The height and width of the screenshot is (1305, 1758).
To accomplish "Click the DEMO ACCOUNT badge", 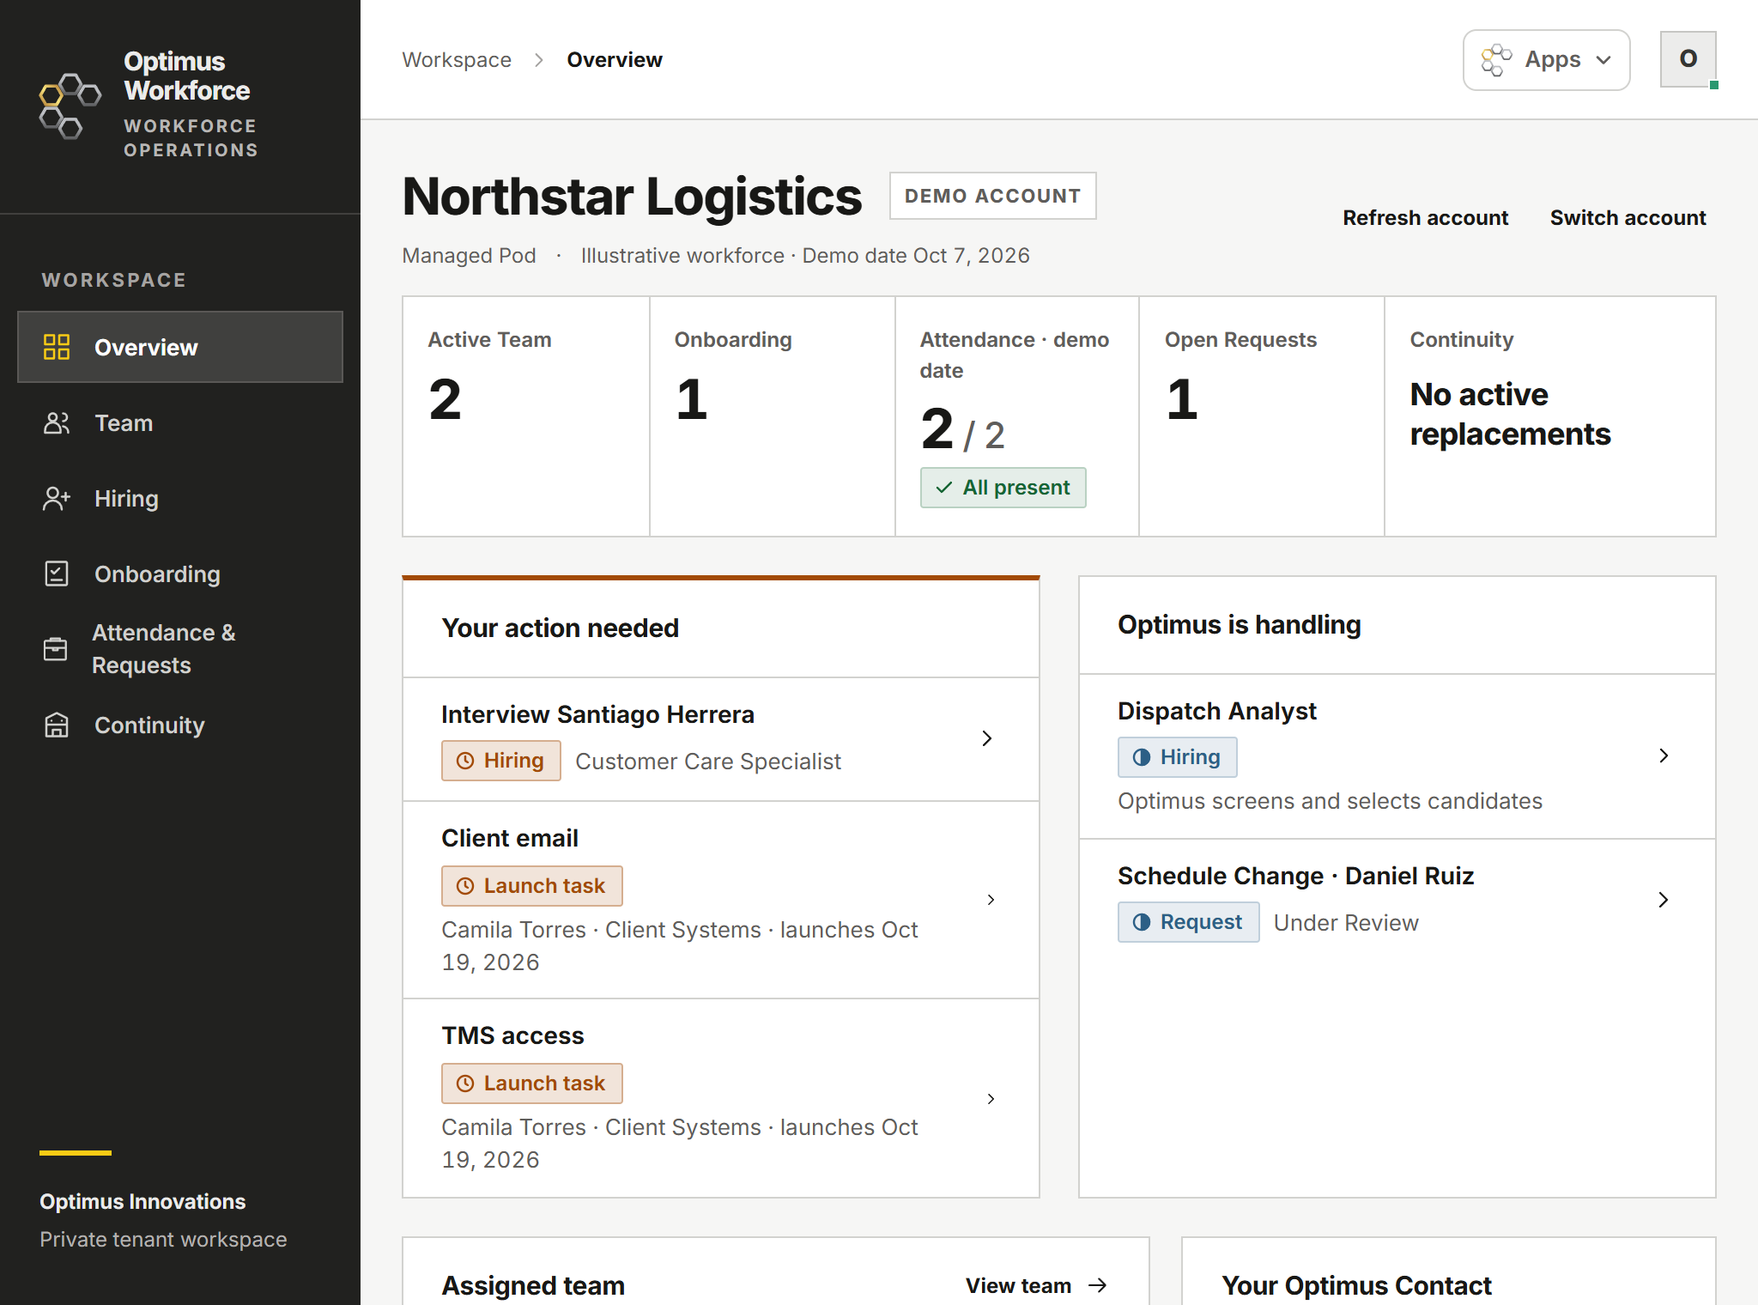I will click(x=992, y=196).
